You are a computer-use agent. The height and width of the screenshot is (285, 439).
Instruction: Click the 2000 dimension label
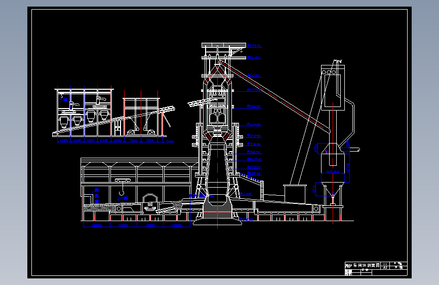pos(170,141)
